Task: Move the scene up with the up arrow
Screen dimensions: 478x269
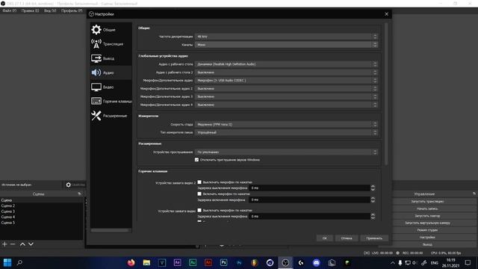Action: pyautogui.click(x=22, y=244)
